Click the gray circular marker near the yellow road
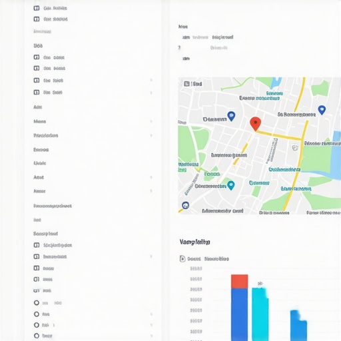 tap(295, 148)
